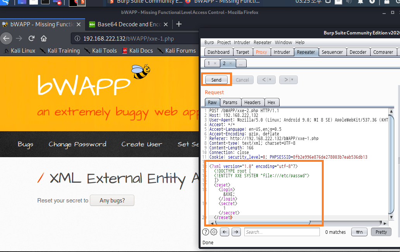The height and width of the screenshot is (252, 400).
Task: Open the Kali Tools bookmark
Action: pyautogui.click(x=101, y=51)
